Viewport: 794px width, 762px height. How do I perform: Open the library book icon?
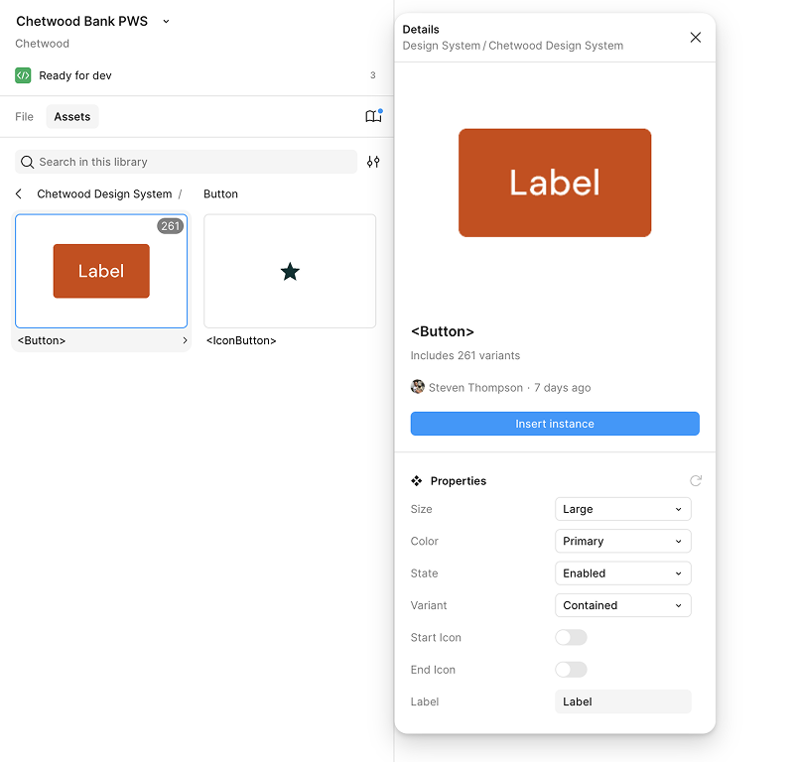point(373,117)
